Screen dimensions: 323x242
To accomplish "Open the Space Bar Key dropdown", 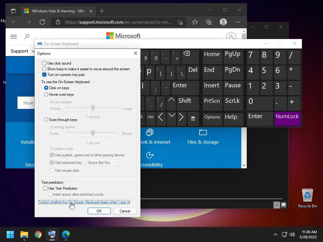I will click(103, 163).
